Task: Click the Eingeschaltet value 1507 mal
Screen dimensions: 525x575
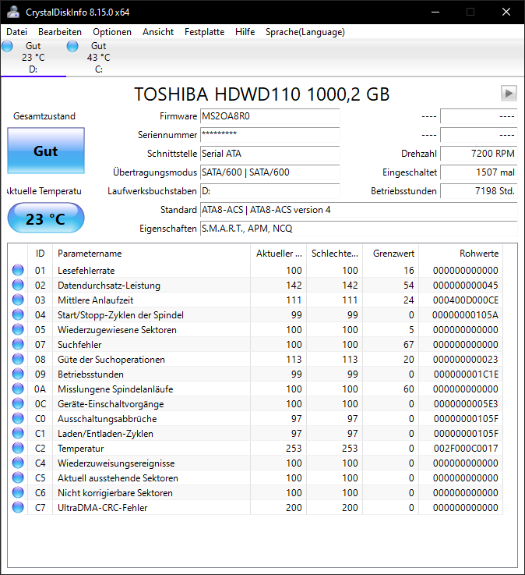Action: point(478,172)
